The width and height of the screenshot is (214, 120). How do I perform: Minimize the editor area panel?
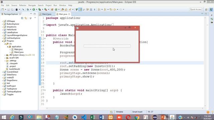point(202,14)
